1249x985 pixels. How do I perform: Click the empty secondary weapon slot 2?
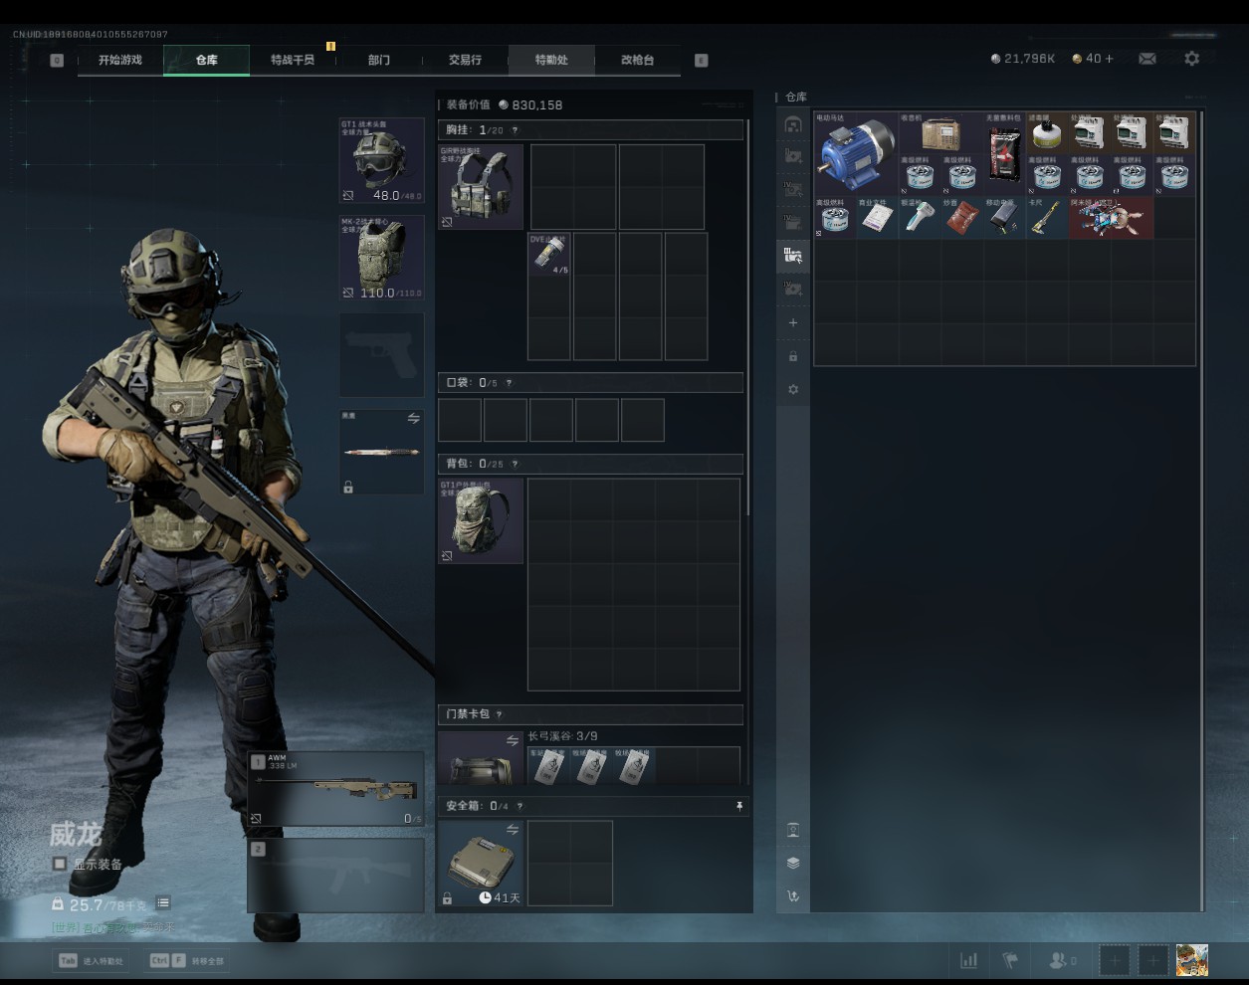pos(336,876)
